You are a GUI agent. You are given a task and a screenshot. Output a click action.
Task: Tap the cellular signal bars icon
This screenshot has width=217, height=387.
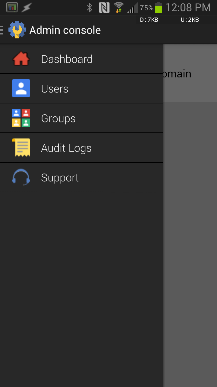132,8
